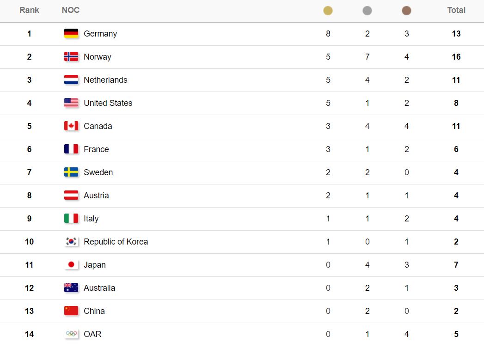This screenshot has width=484, height=349.
Task: Click the China country name
Action: 94,311
